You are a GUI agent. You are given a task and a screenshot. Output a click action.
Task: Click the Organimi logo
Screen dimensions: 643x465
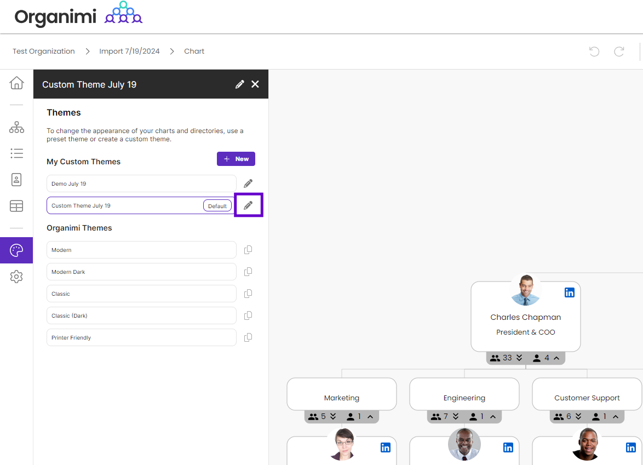[x=78, y=15]
